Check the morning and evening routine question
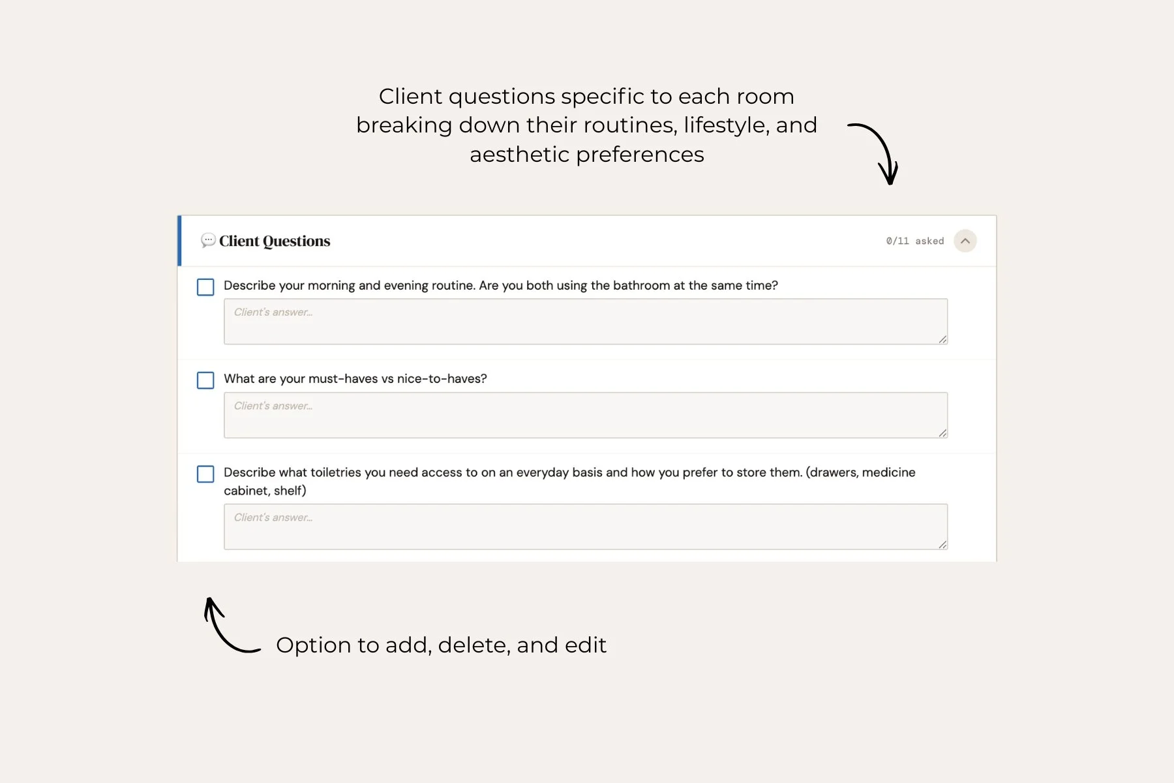 pyautogui.click(x=205, y=287)
